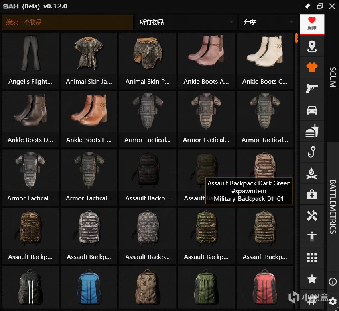
Task: Click the info circle icon
Action: pos(333,281)
